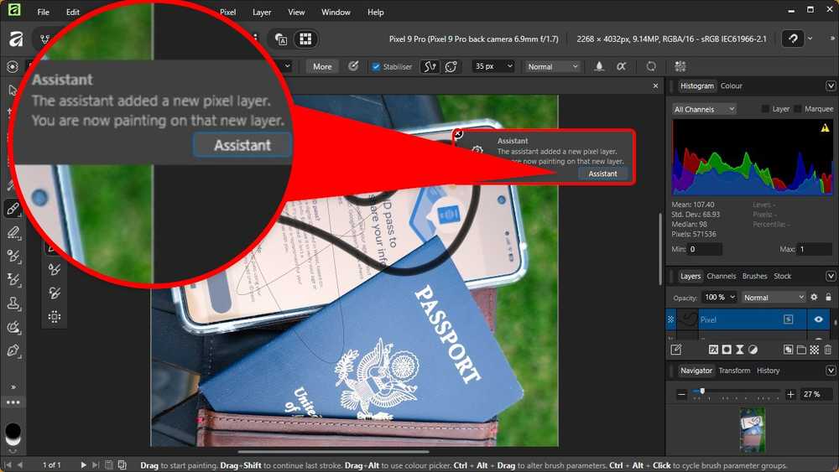Click the histogram warning triangle icon
839x472 pixels.
tap(825, 127)
